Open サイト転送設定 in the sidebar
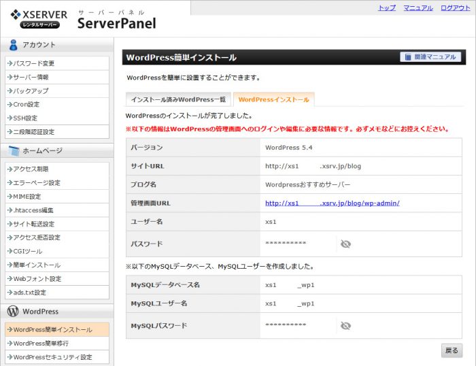 coord(57,224)
